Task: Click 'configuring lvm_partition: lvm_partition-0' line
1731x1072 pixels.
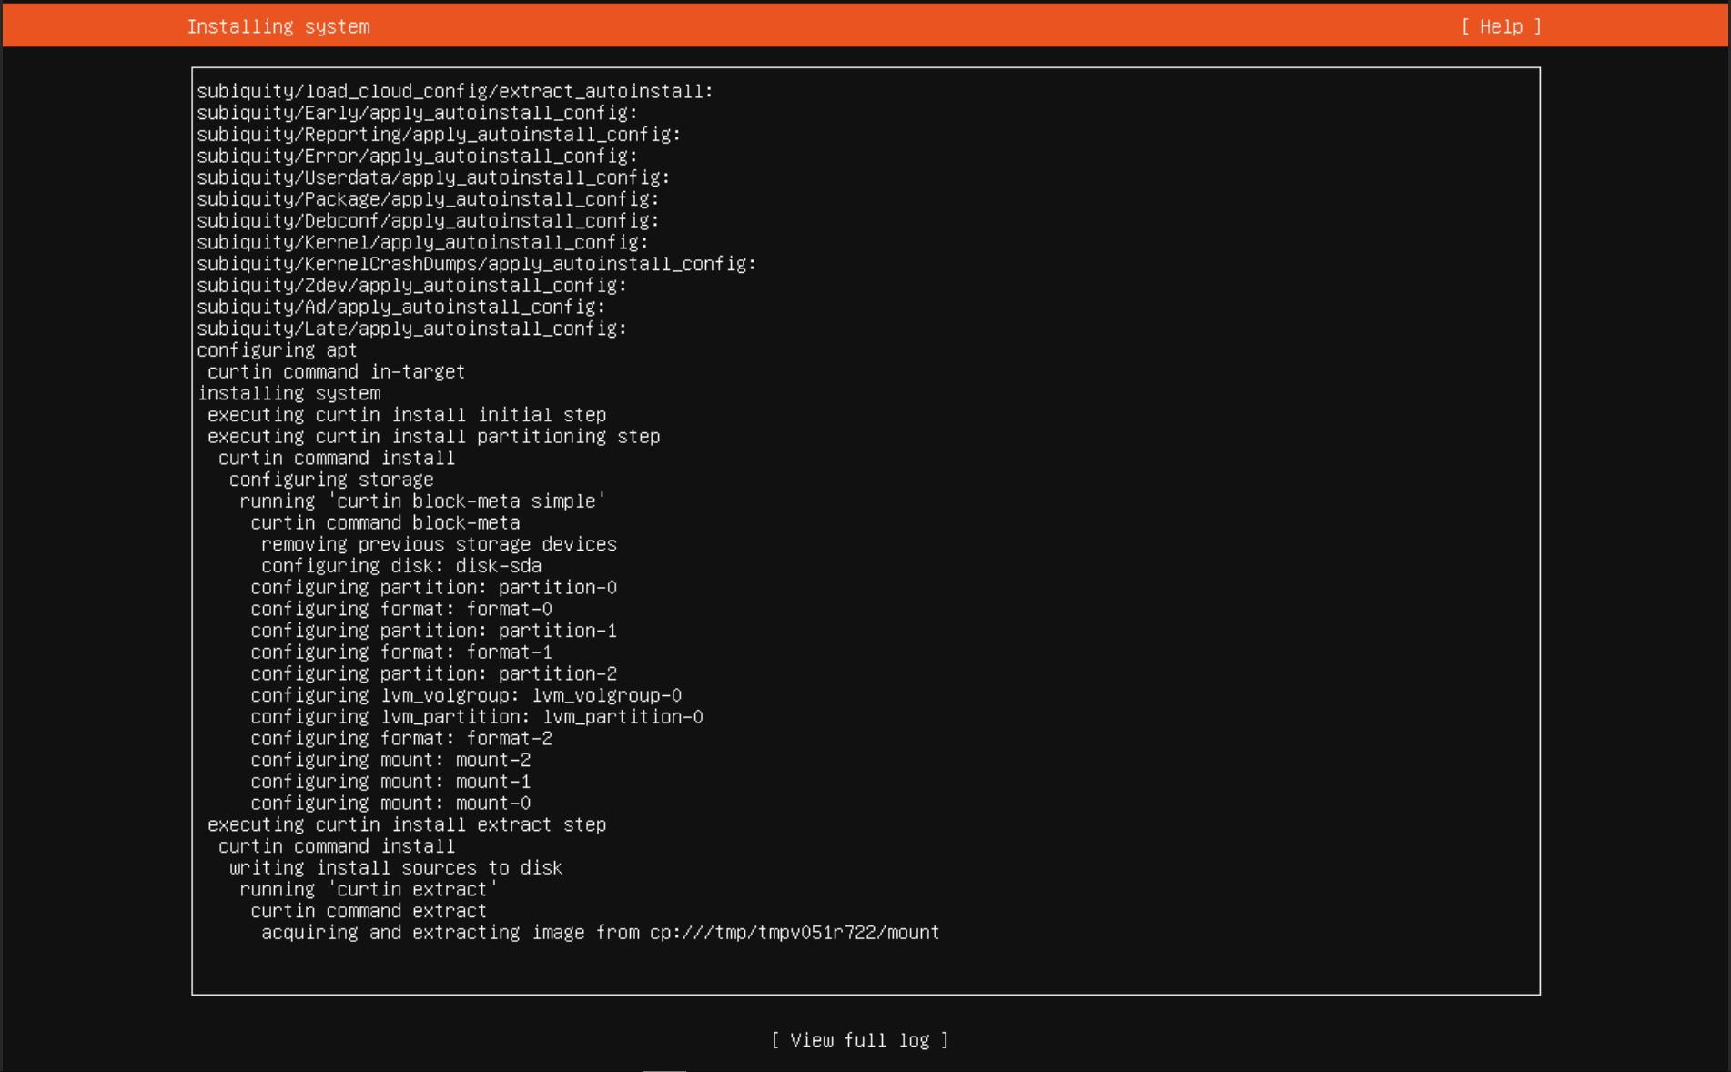Action: pos(477,717)
